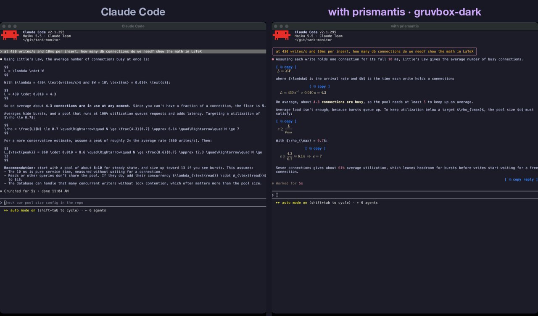Click the auto mode arrows icon in Claude Code window
This screenshot has width=538, height=316.
[6, 210]
